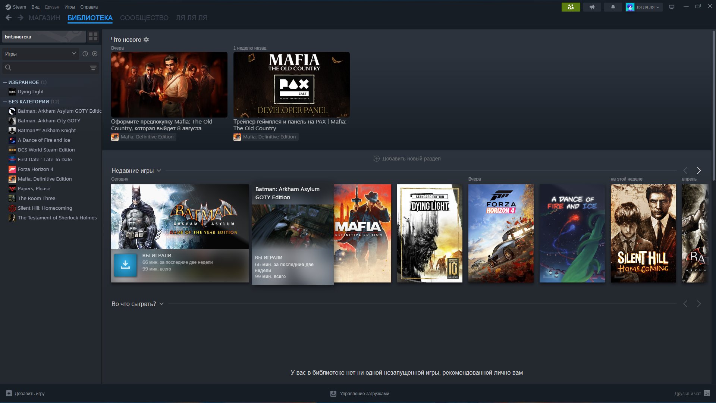Screen dimensions: 716x403
Task: Open Forza Horizon 4 cover thumbnail
Action: click(x=500, y=233)
